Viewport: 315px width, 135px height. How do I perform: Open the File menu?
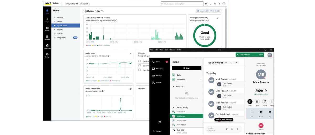pyautogui.click(x=151, y=50)
